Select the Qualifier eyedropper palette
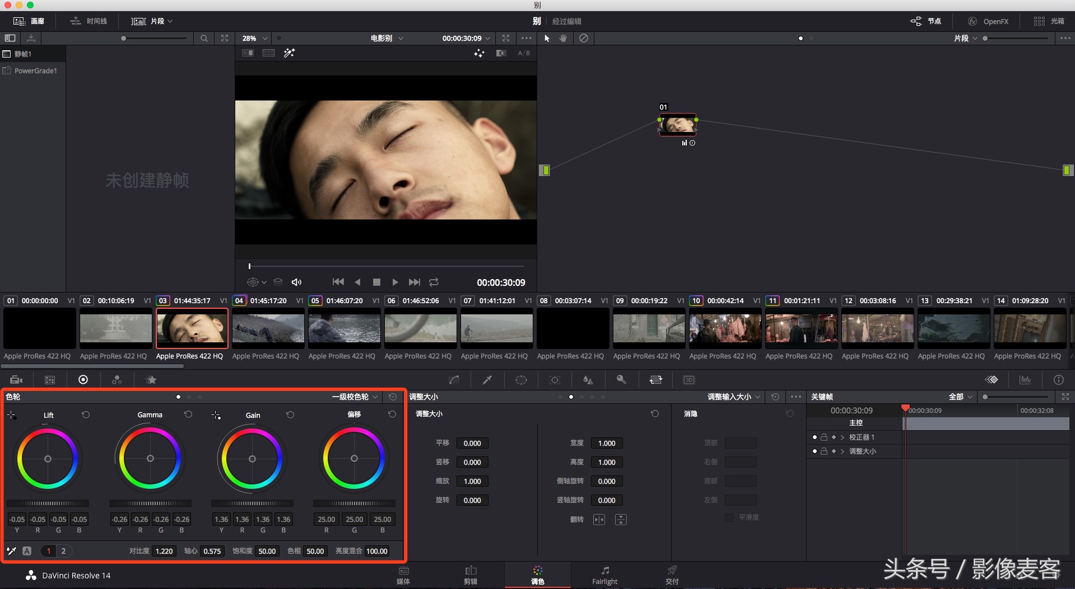Screen dimensions: 1075x589 (487, 380)
